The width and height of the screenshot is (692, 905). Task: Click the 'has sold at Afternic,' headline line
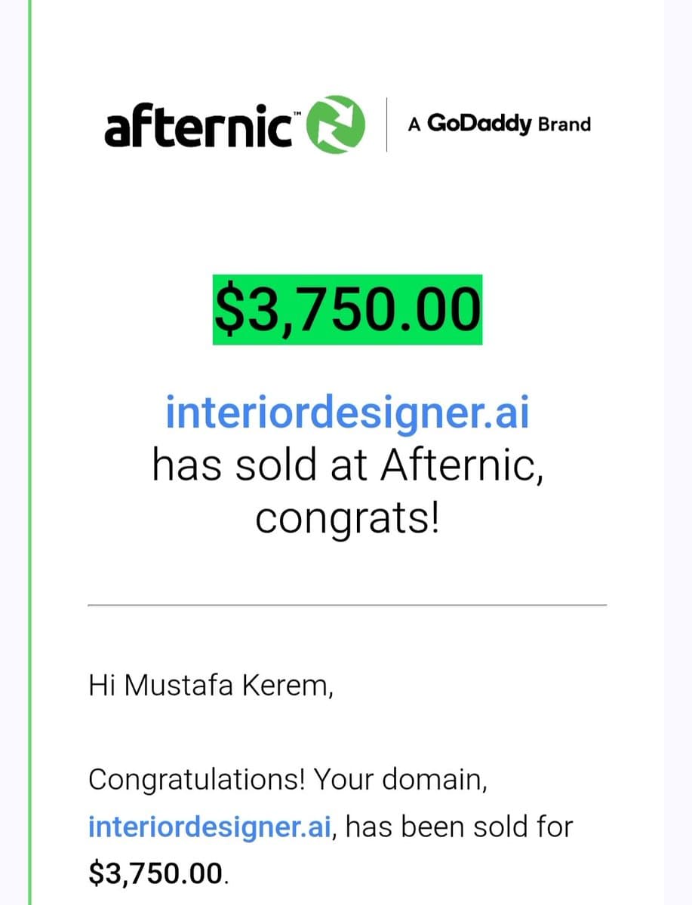(347, 467)
